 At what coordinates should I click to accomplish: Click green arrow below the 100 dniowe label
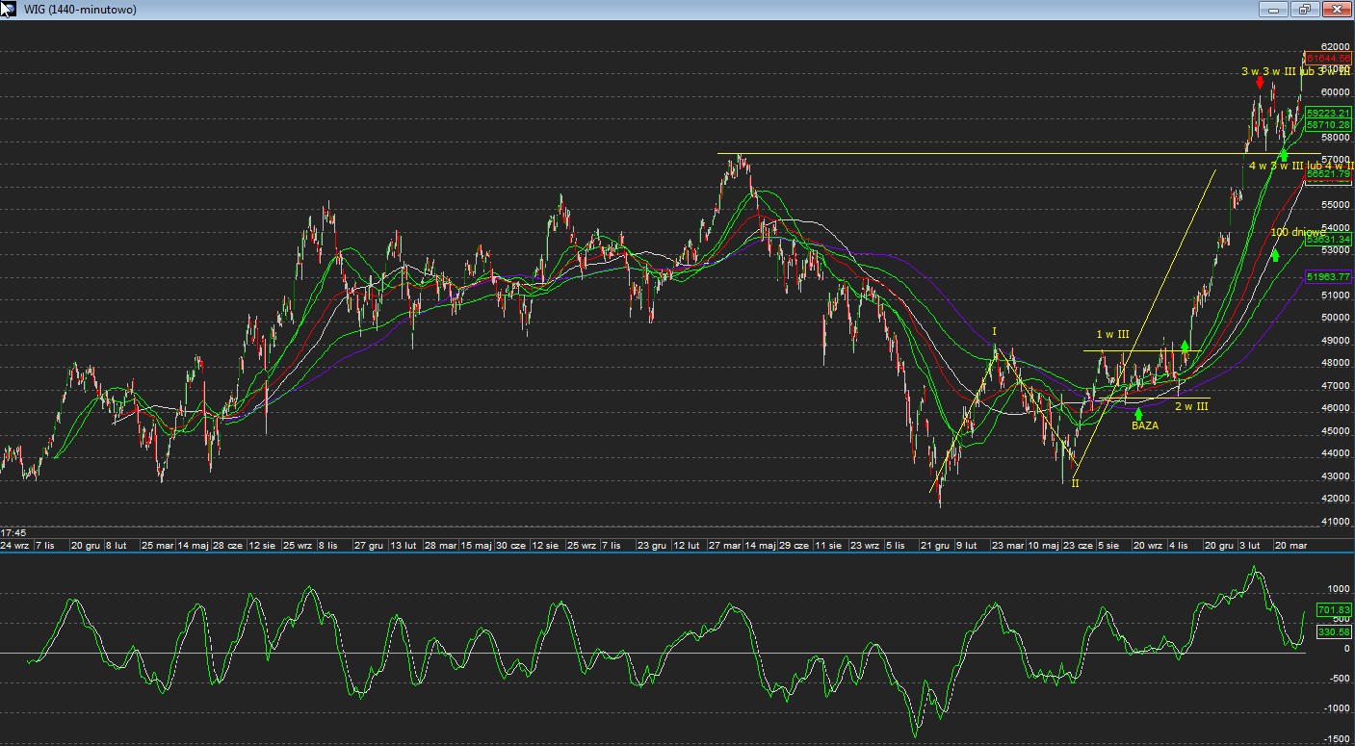click(x=1275, y=255)
